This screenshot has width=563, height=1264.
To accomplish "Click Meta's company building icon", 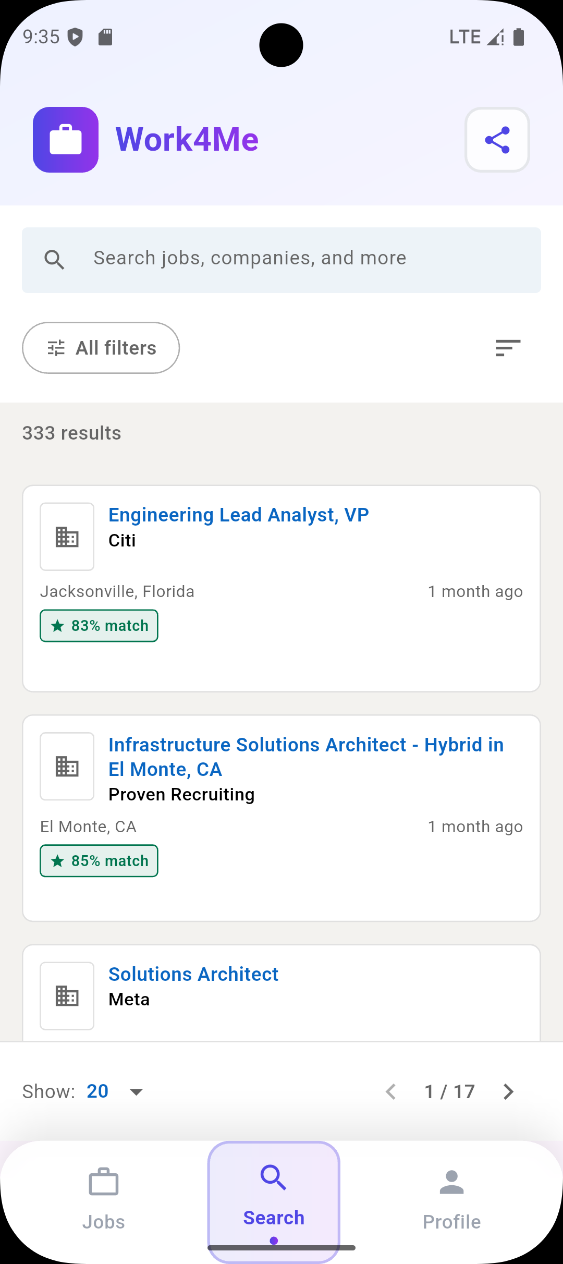I will [x=67, y=995].
